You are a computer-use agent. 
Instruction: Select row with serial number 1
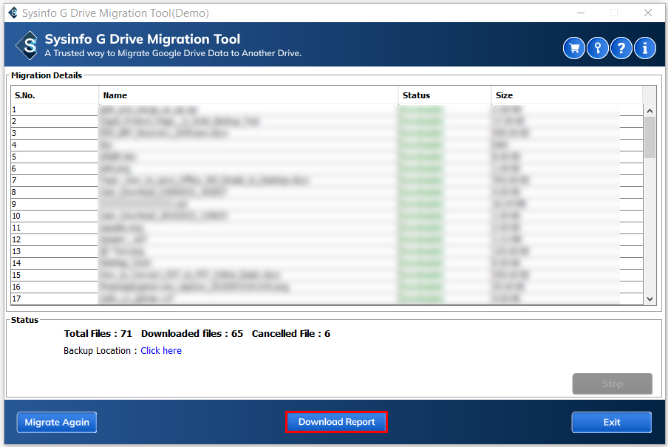point(327,109)
